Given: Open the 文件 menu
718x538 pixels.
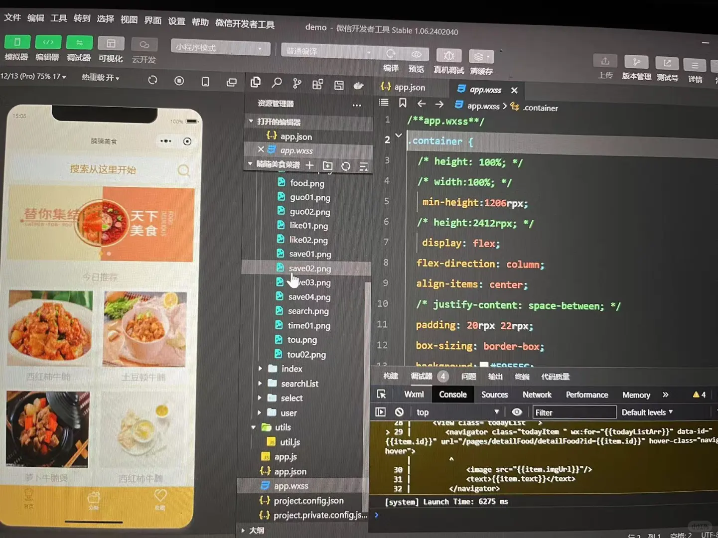Looking at the screenshot, I should [12, 17].
